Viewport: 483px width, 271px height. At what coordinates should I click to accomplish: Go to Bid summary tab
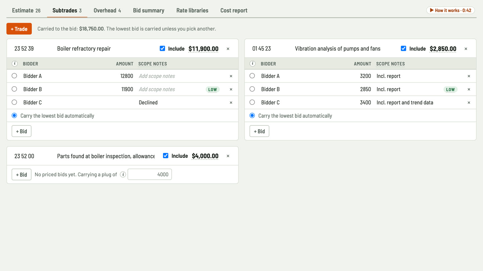point(149,10)
